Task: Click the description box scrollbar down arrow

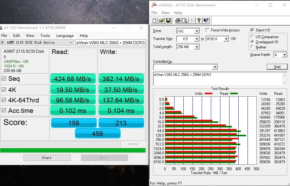Action: tap(284, 83)
